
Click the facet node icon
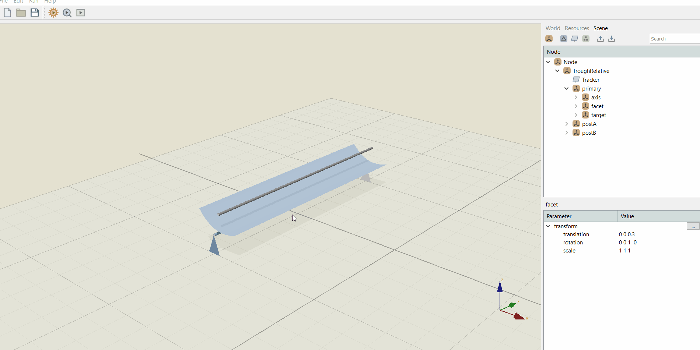pyautogui.click(x=585, y=106)
